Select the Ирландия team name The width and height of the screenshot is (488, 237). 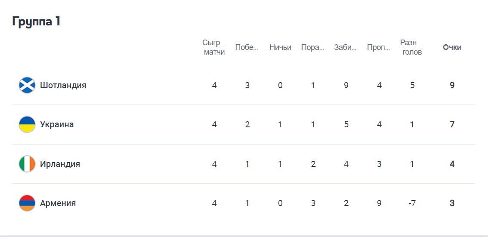(x=60, y=164)
